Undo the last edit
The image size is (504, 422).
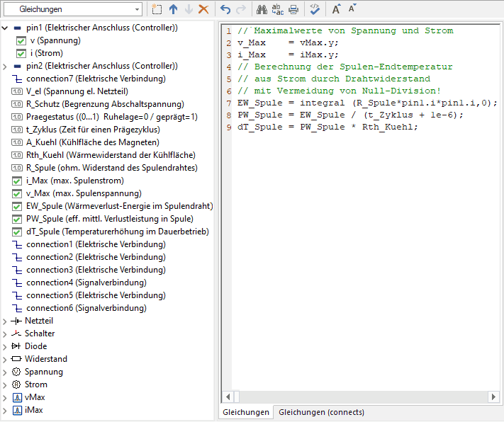(225, 9)
